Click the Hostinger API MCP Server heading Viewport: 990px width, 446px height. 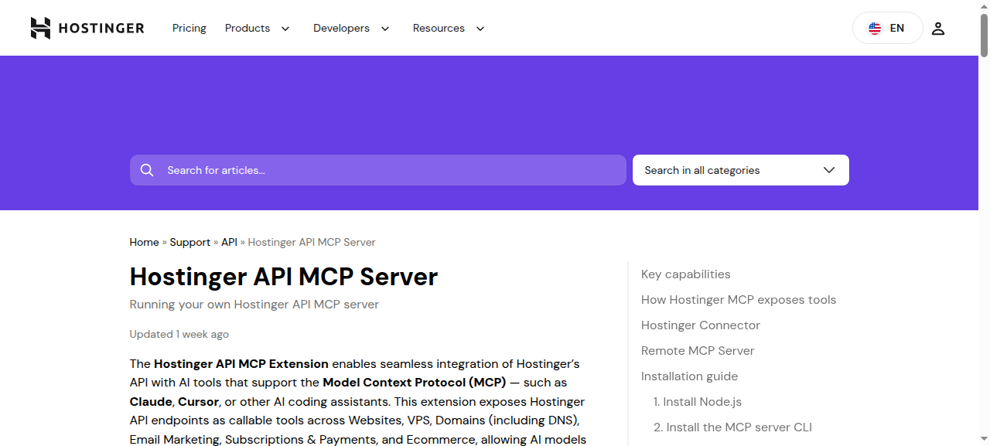tap(284, 277)
